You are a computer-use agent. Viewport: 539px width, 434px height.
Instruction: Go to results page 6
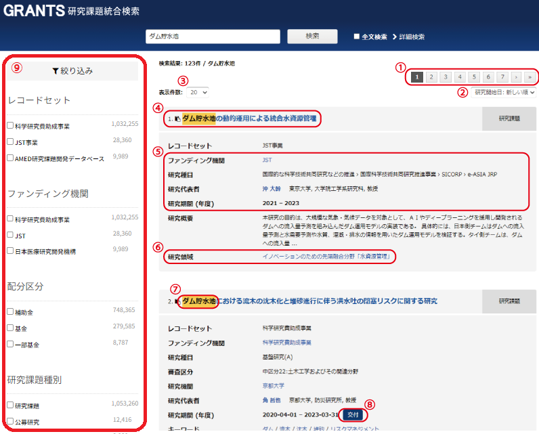click(488, 77)
